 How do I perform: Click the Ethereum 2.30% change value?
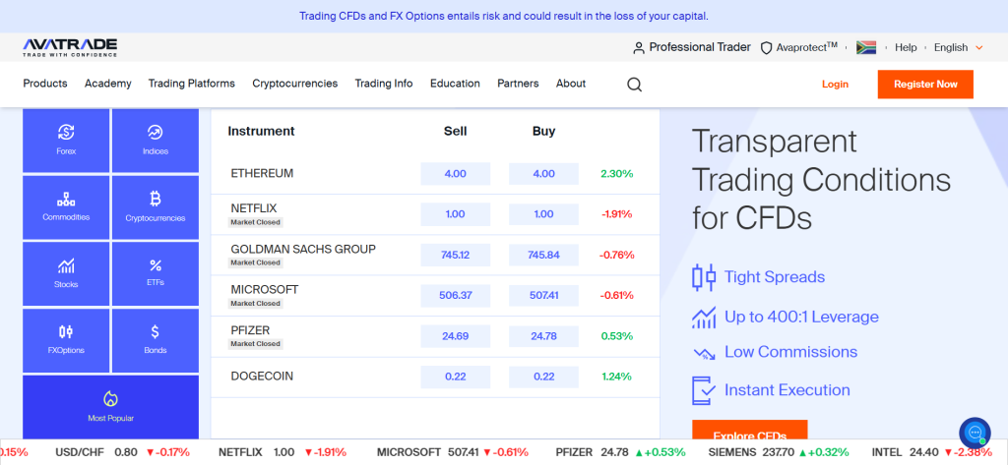pyautogui.click(x=616, y=173)
